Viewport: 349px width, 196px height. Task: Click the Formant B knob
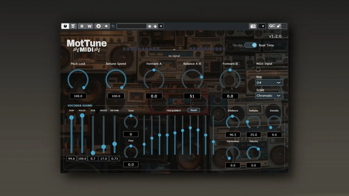(230, 79)
